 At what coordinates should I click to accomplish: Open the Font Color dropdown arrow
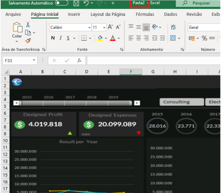[x=119, y=38]
